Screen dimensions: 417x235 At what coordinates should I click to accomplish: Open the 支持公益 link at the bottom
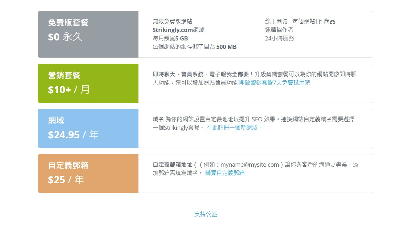[x=206, y=214]
